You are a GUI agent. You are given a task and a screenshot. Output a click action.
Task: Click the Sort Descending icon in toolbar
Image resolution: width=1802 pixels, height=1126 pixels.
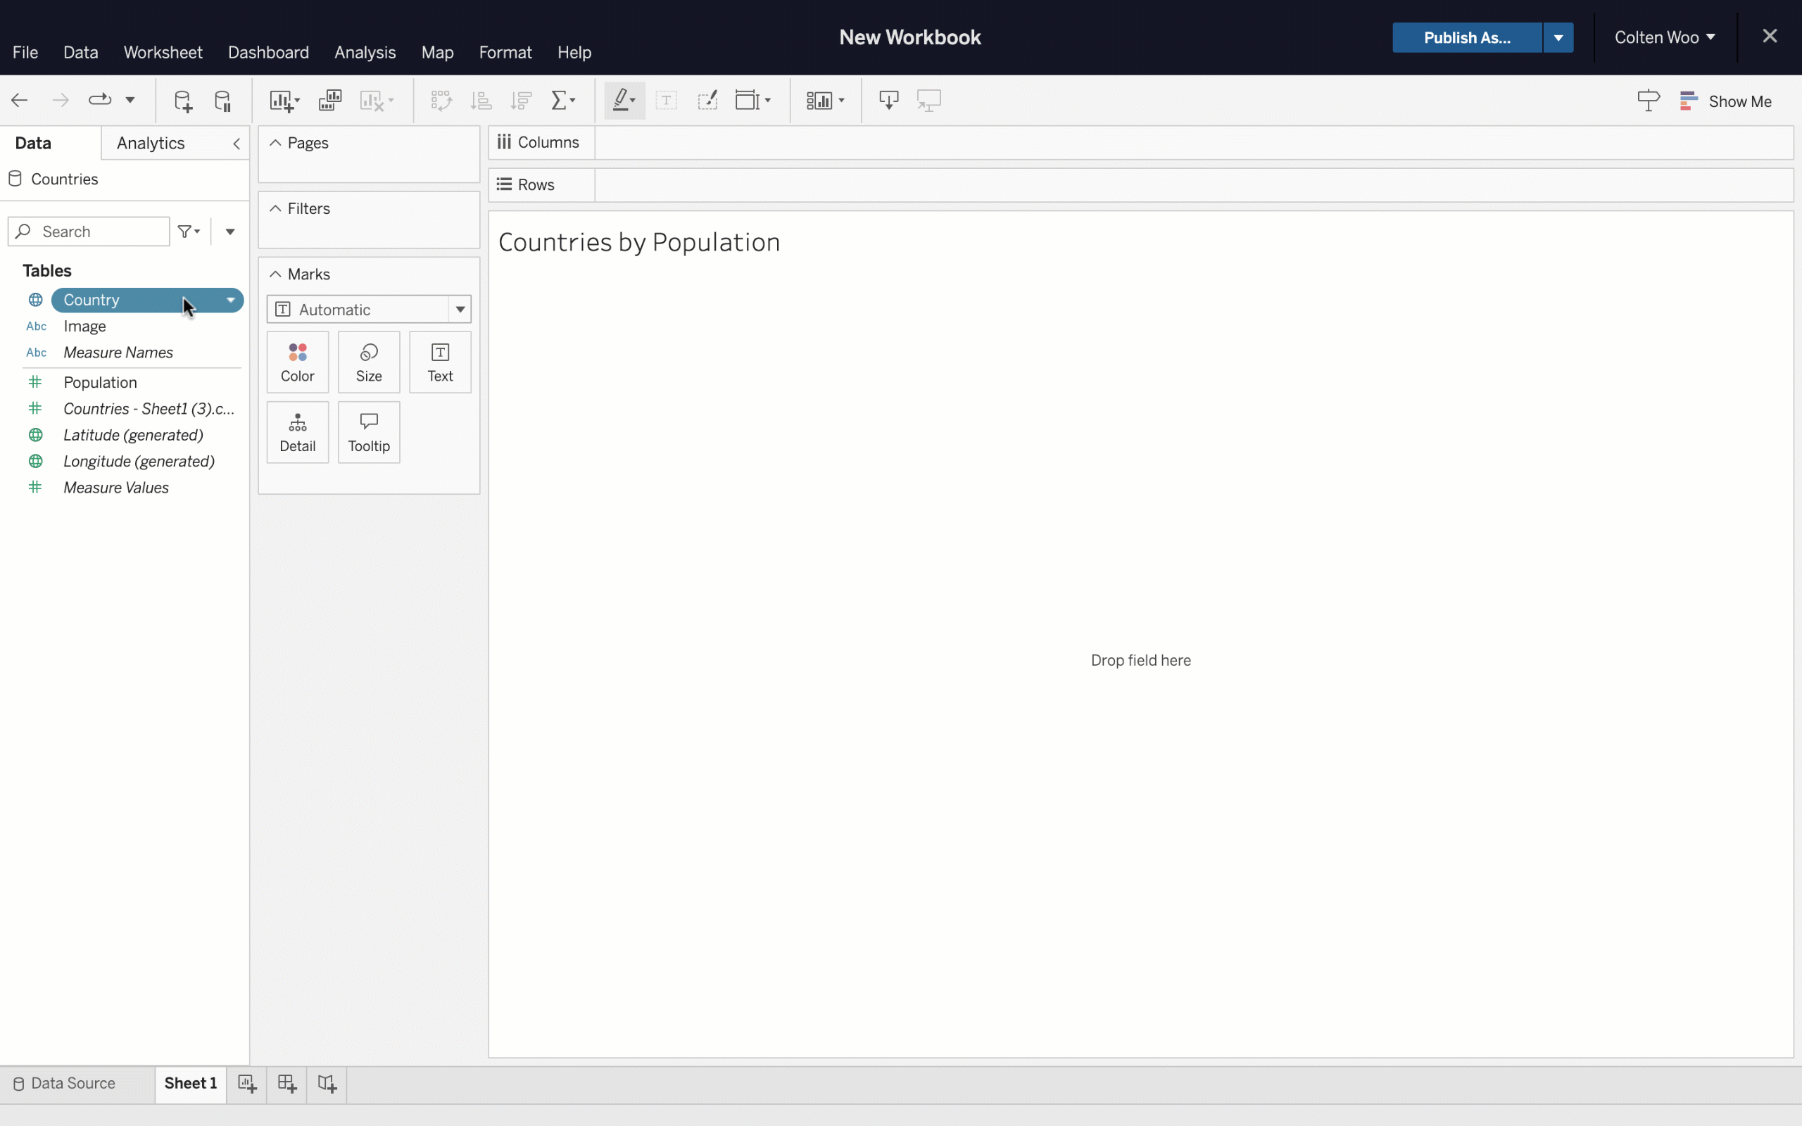click(x=520, y=100)
